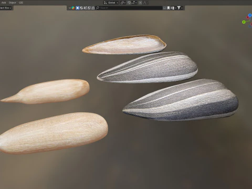Open the Add menu
This screenshot has width=252, height=189.
coord(4,3)
